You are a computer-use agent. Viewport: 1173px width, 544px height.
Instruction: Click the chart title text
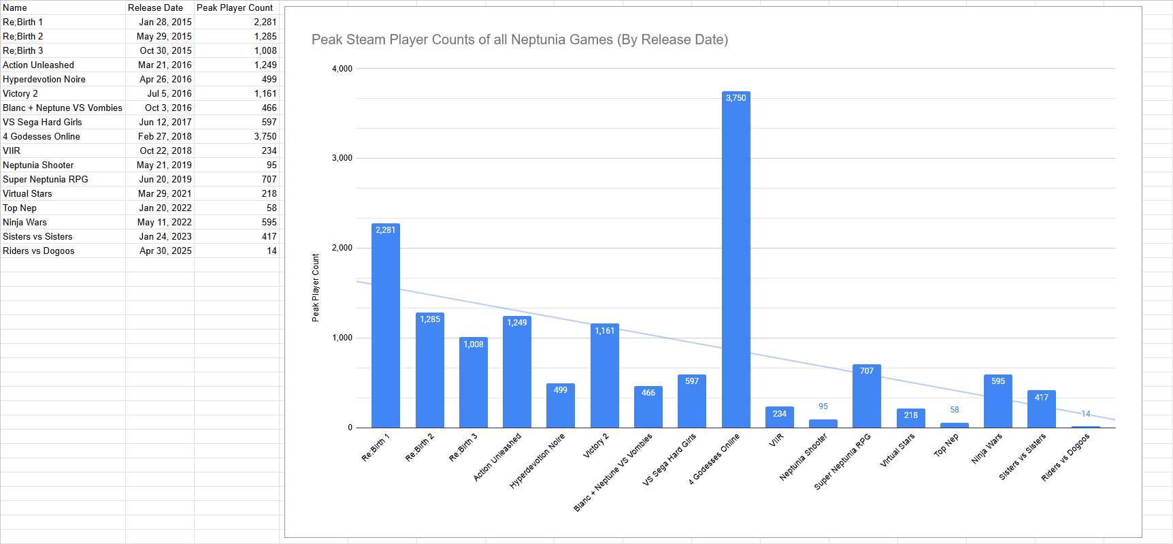[x=520, y=39]
